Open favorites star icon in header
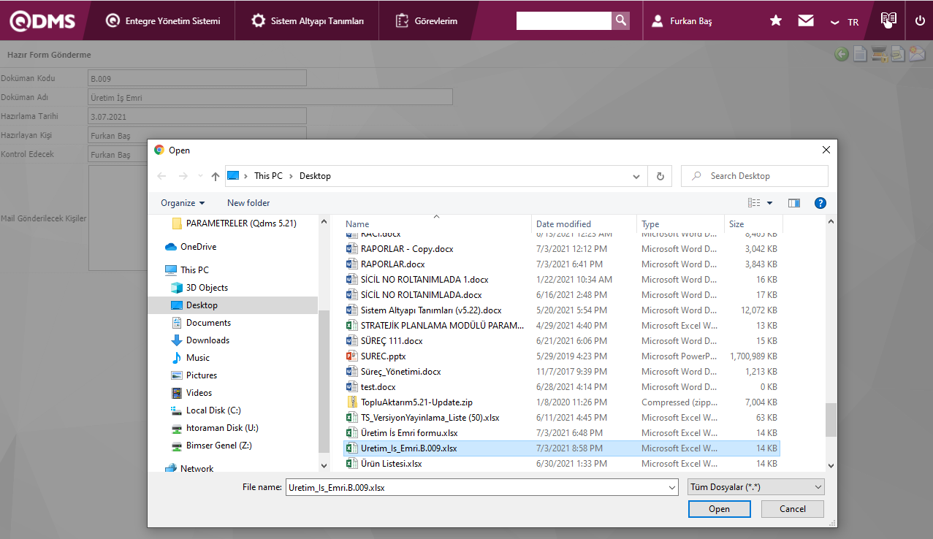The width and height of the screenshot is (933, 539). 776,21
